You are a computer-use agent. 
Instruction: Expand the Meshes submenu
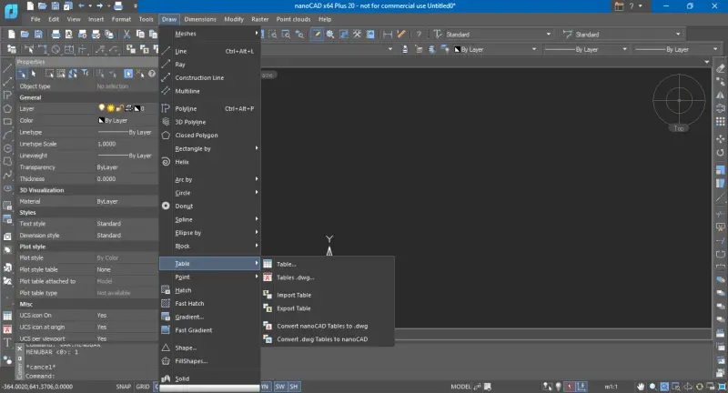210,34
